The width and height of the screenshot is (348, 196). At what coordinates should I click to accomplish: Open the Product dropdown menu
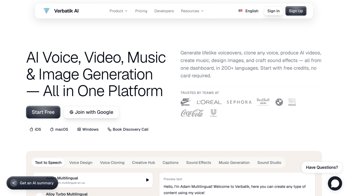[118, 11]
